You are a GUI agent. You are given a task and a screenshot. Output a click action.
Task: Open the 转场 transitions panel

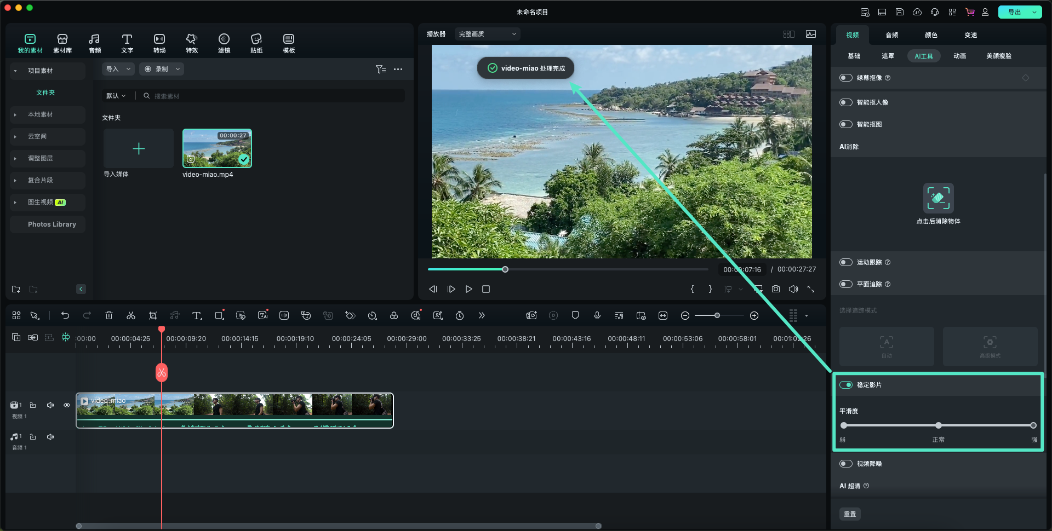tap(159, 43)
